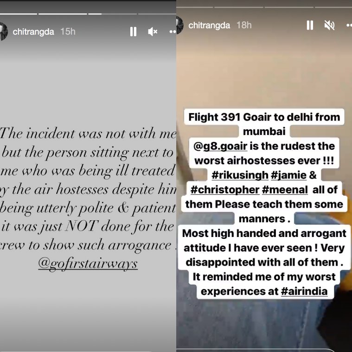Image resolution: width=352 pixels, height=352 pixels.
Task: Open the #jamie hashtag
Action: pos(288,175)
